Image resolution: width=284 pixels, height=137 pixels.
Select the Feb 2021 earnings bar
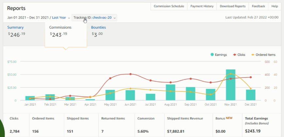point(50,97)
